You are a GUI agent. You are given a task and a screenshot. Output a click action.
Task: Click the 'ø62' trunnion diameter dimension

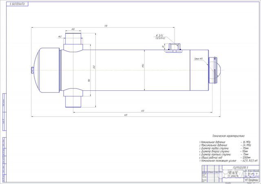[60, 37]
